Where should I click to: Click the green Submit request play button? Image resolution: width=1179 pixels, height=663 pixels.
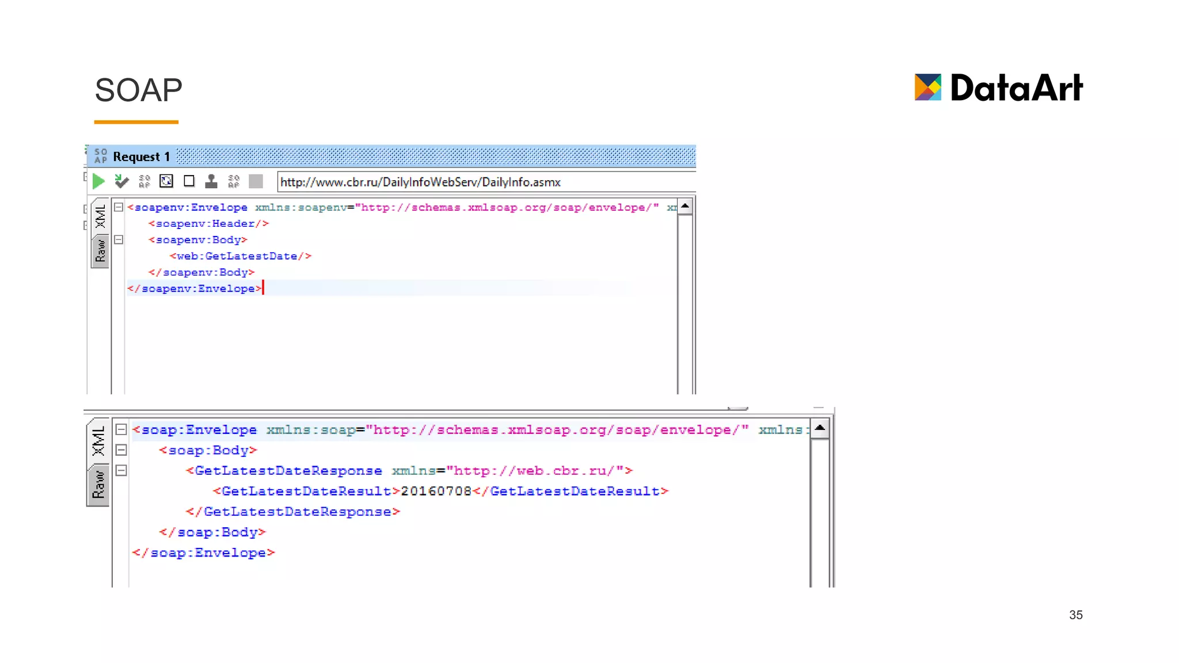pos(98,182)
